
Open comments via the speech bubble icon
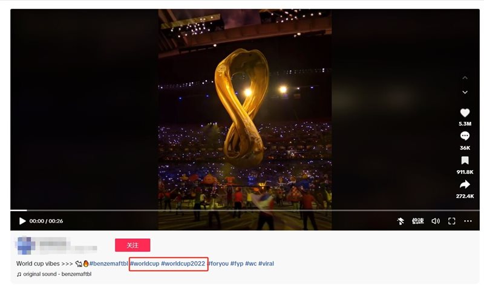click(x=465, y=136)
